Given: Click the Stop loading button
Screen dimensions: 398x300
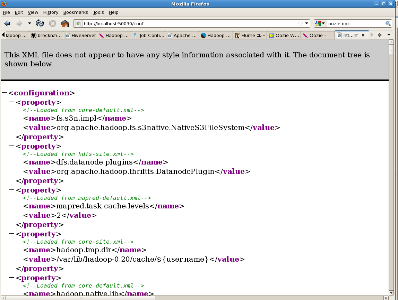Looking at the screenshot, I should (53, 24).
